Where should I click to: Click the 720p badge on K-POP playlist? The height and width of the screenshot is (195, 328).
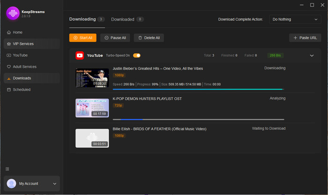(x=118, y=105)
